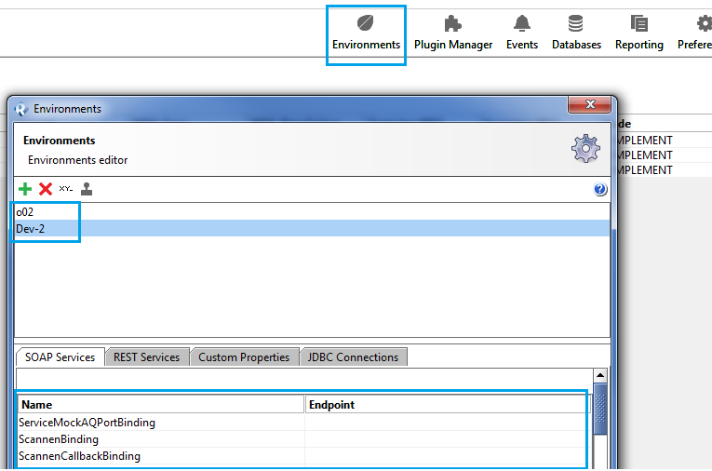The width and height of the screenshot is (712, 471).
Task: Select the Dev-2 environment
Action: click(31, 228)
